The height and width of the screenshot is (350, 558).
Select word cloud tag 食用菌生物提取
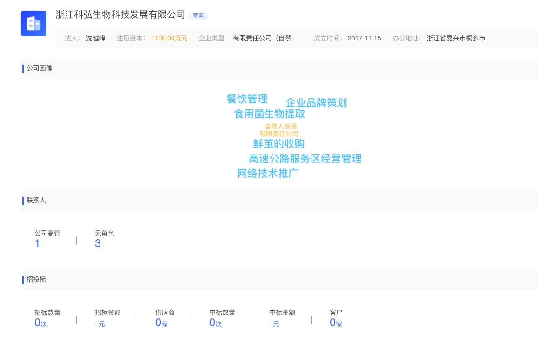pyautogui.click(x=270, y=114)
